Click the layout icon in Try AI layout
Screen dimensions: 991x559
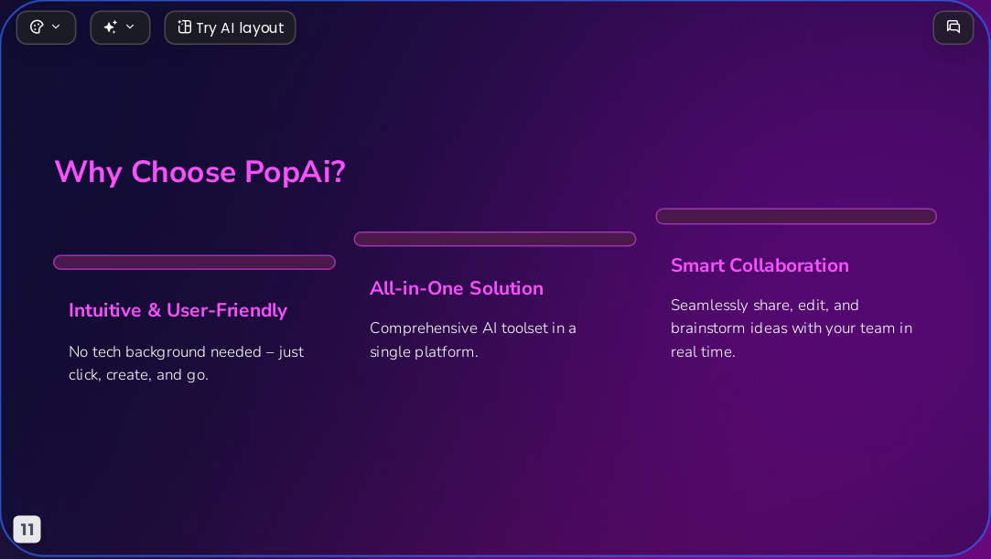184,27
